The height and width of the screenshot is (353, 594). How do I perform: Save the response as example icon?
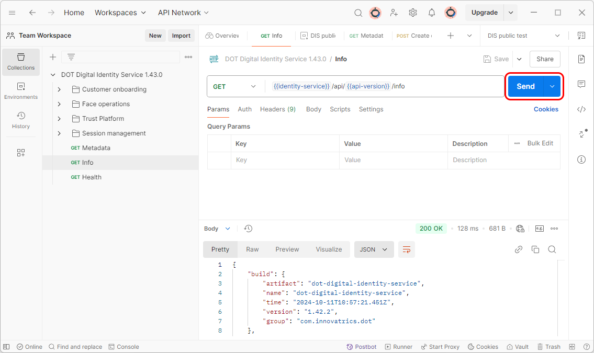tap(540, 229)
